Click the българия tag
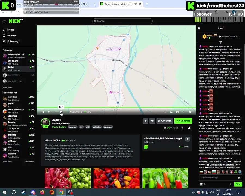 click(108, 127)
